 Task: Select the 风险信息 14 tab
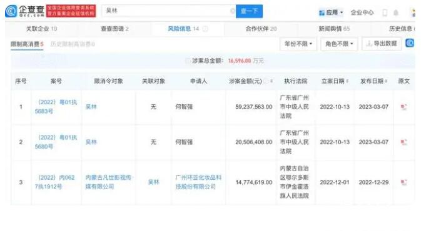point(183,29)
